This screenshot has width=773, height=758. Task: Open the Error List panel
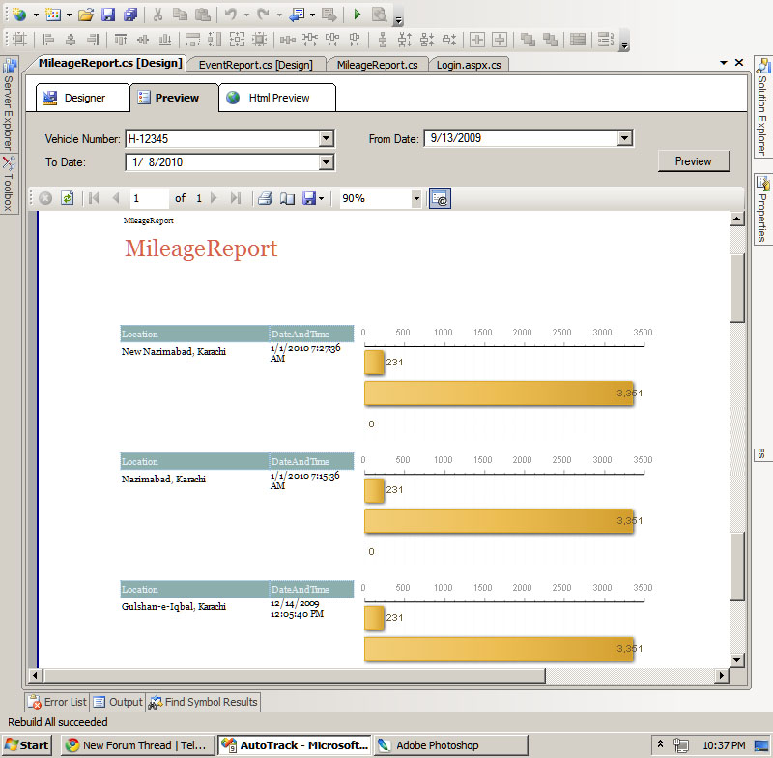tap(57, 702)
